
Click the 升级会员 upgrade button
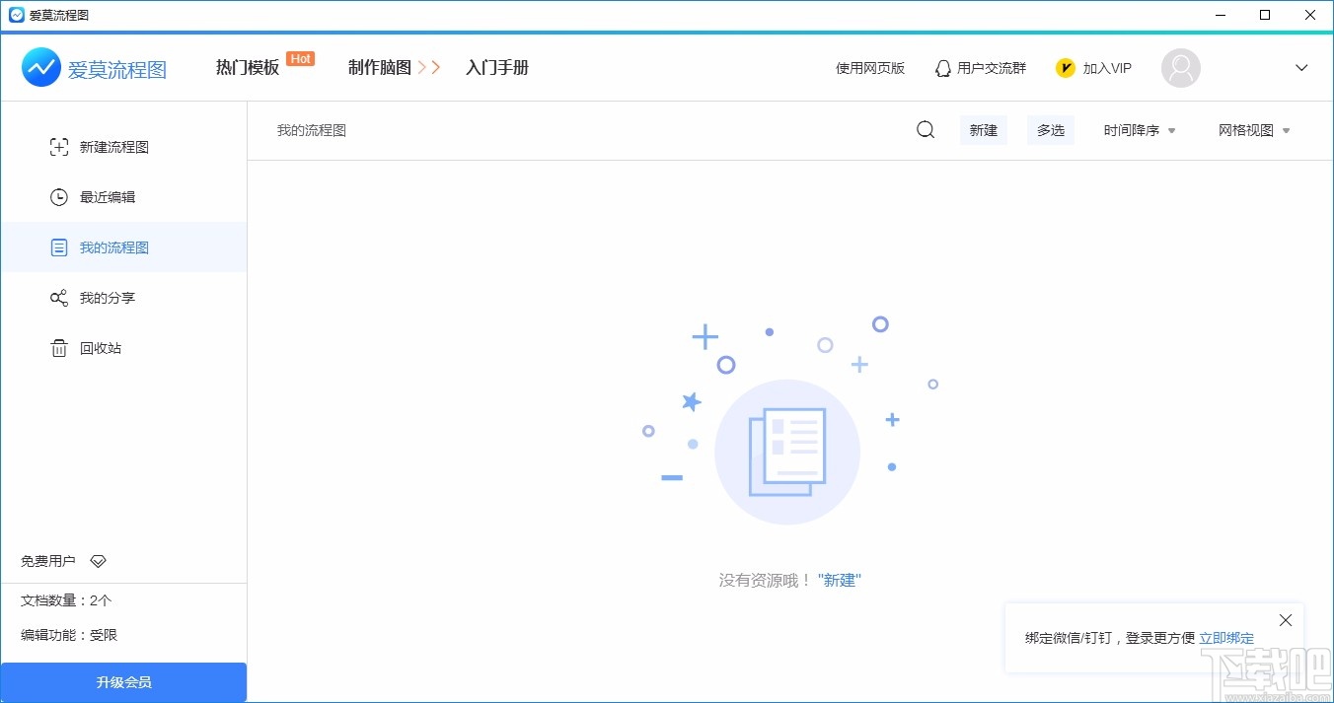point(123,681)
